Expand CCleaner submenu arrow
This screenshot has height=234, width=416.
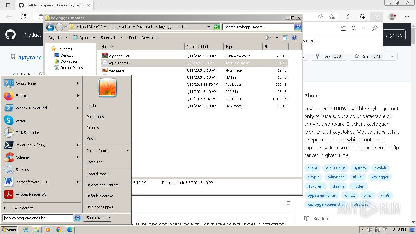click(78, 157)
